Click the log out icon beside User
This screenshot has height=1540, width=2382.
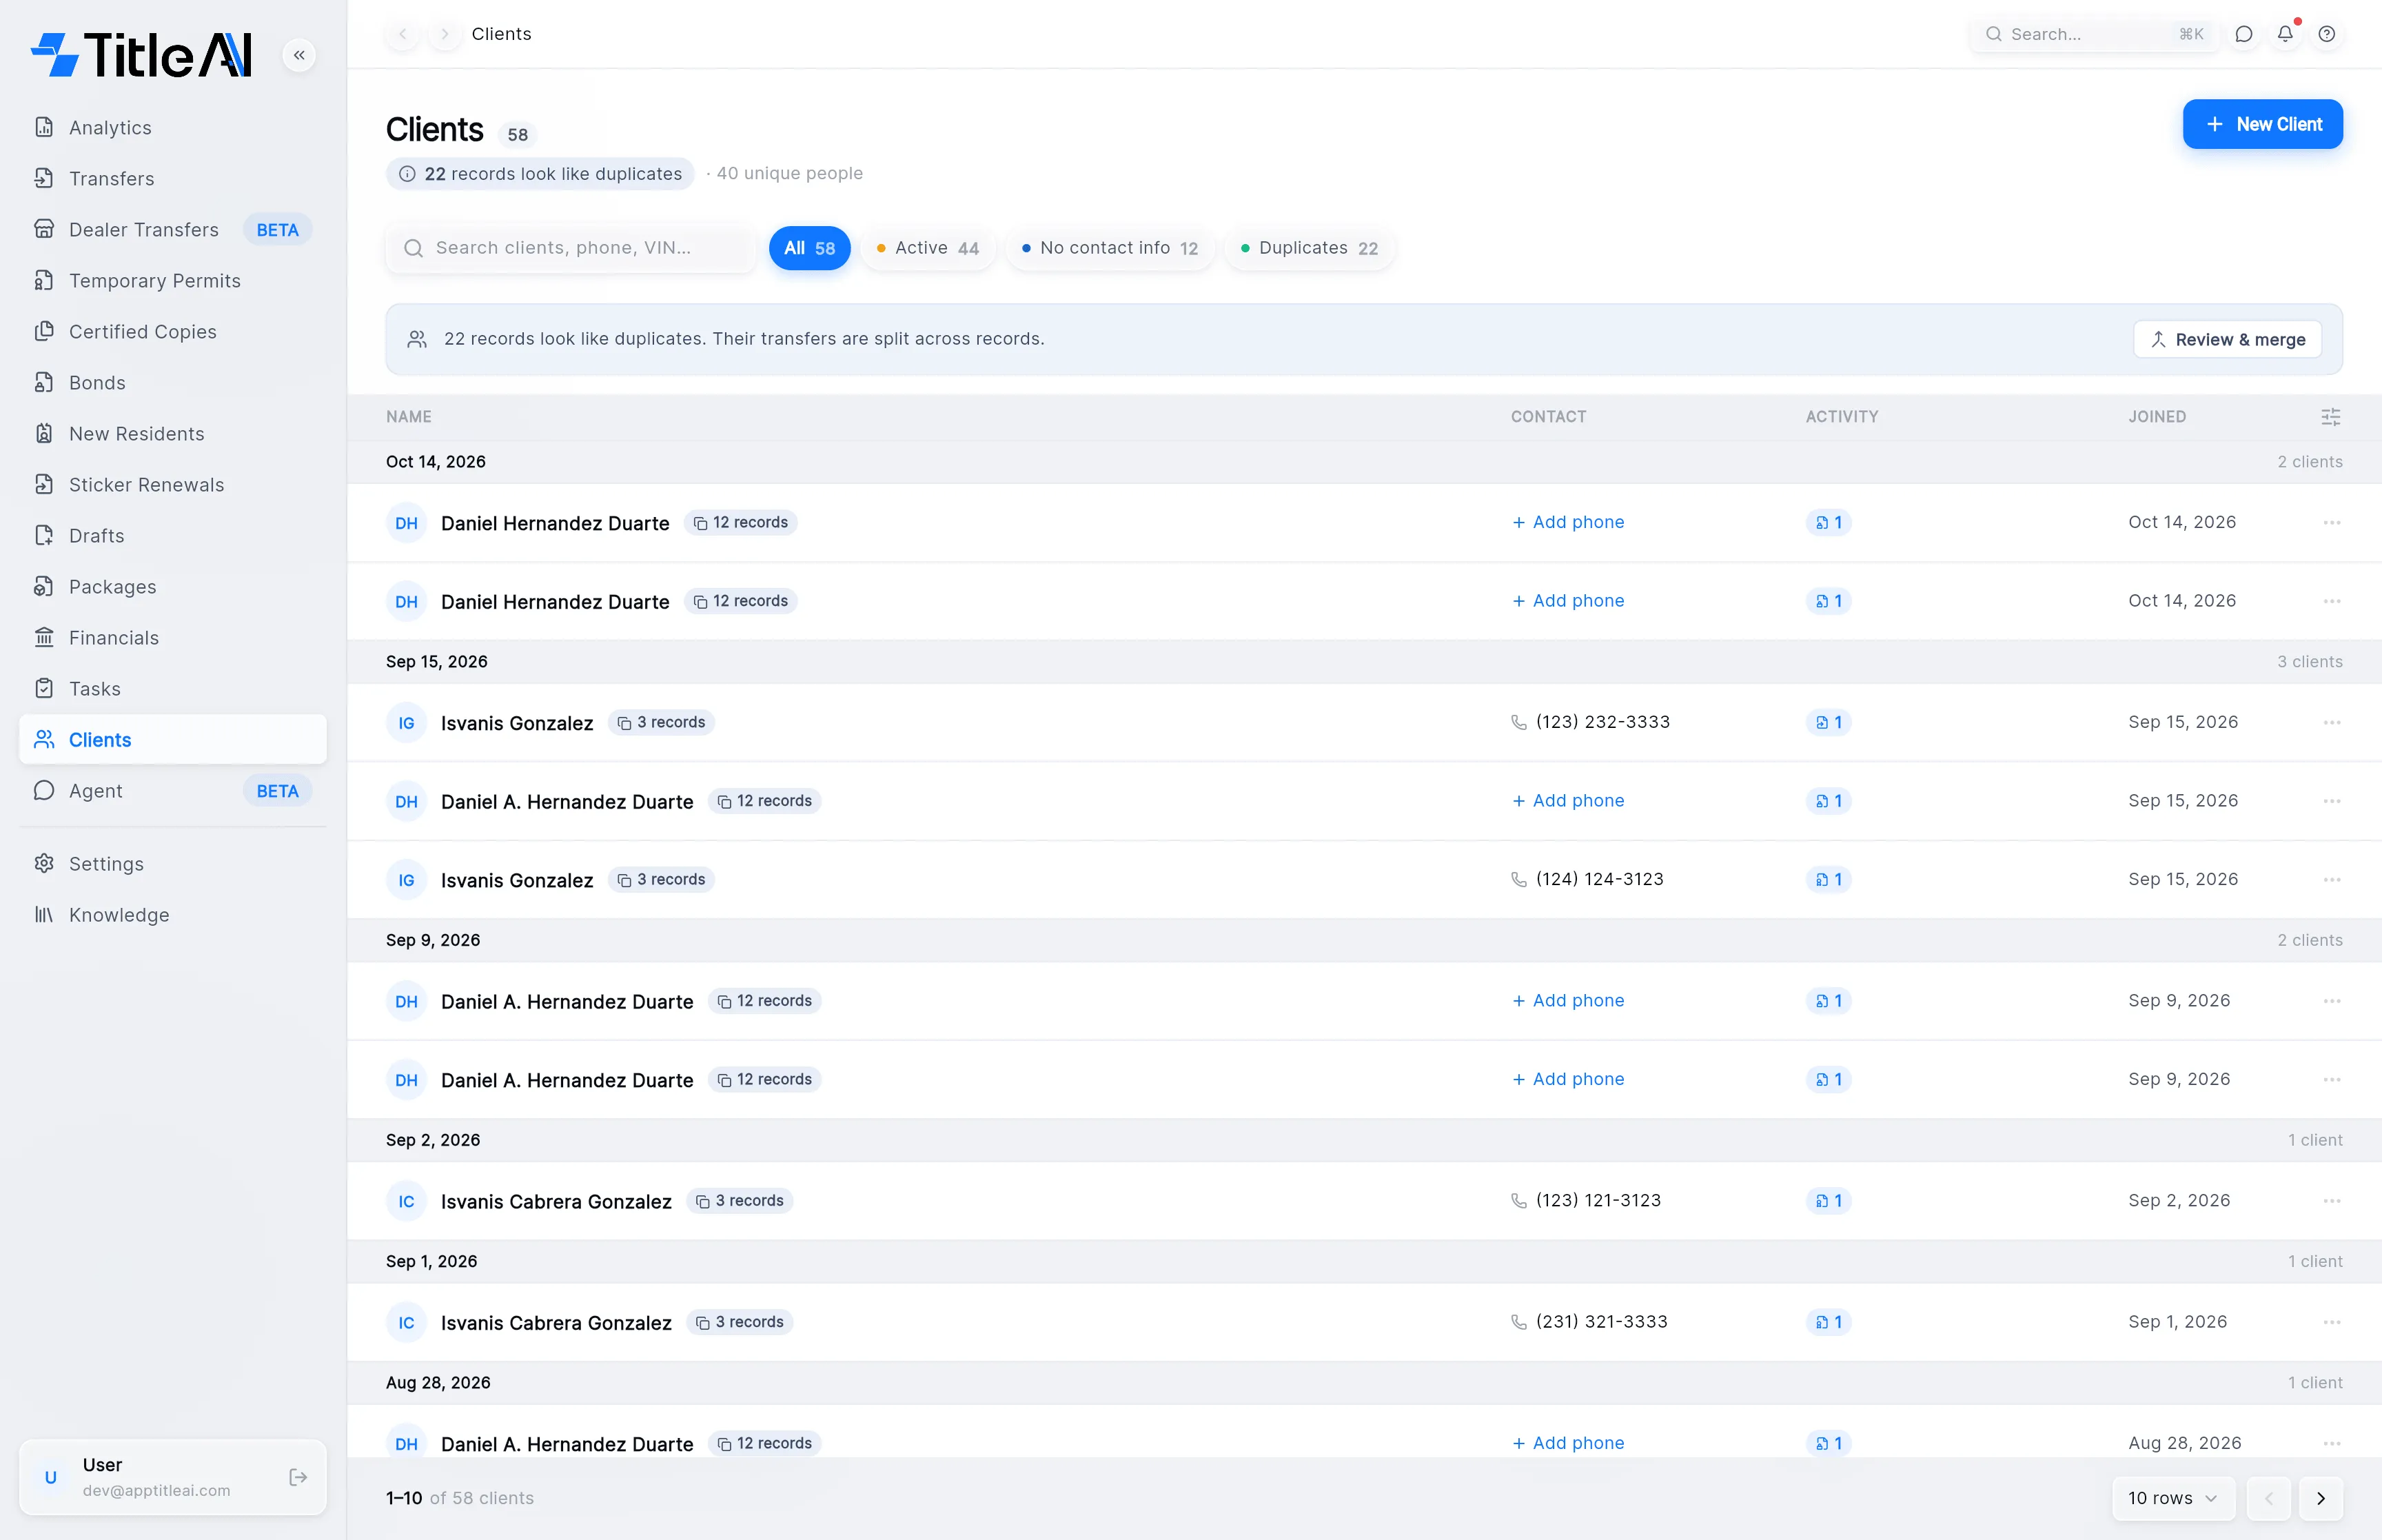tap(298, 1477)
